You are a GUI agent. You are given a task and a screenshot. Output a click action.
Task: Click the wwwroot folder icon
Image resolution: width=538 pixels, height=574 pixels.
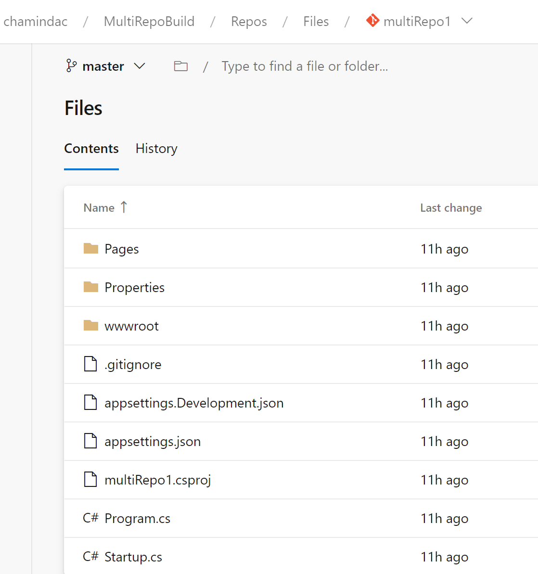pos(91,325)
